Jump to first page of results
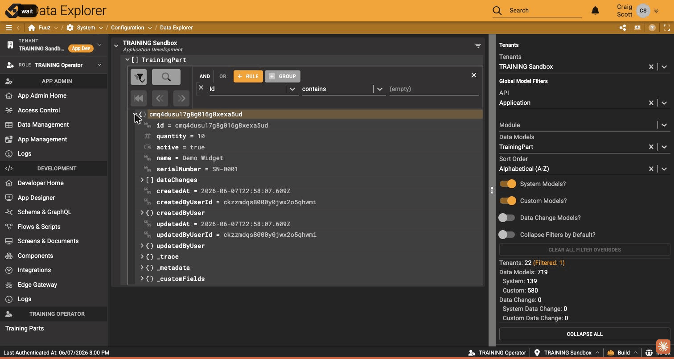674x359 pixels. [x=139, y=98]
